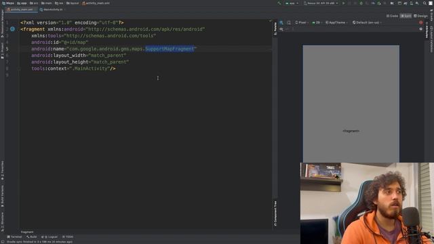This screenshot has height=244, width=434.
Task: Open the Attributes side panel
Action: tap(427, 30)
